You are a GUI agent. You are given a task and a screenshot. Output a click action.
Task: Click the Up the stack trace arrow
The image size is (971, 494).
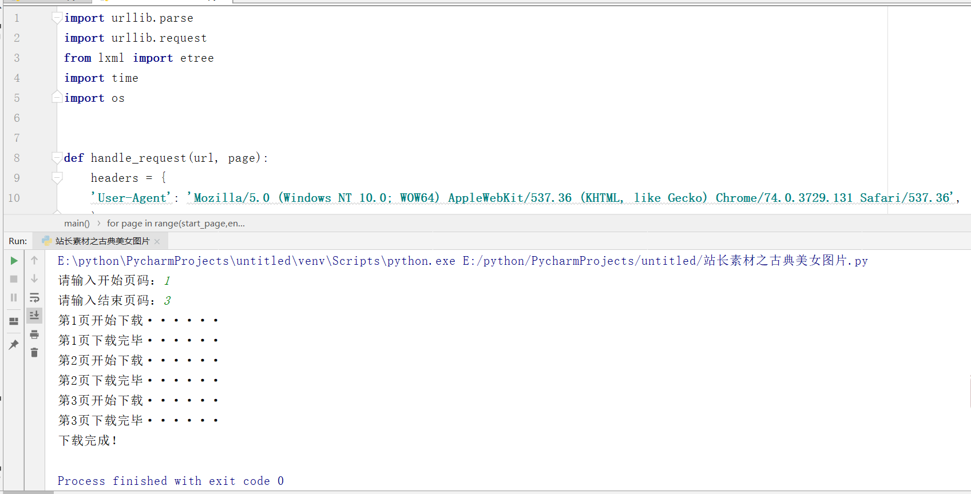(34, 261)
